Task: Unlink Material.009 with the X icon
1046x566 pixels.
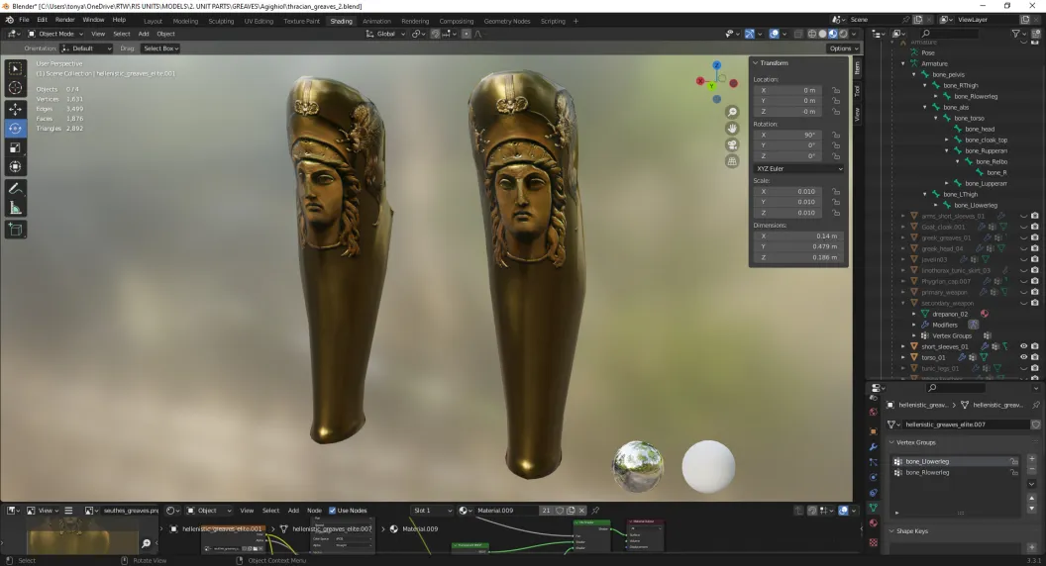Action: click(x=581, y=511)
